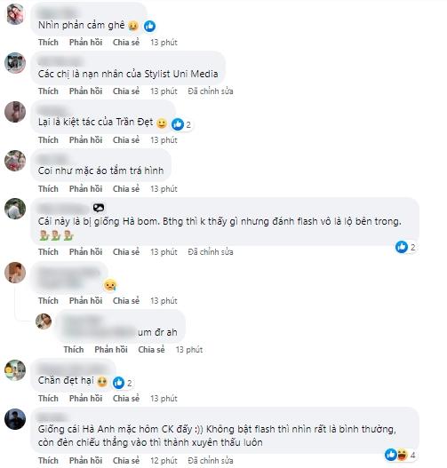
Task: View the like reactions on 'Chăn đẹt hại' comment
Action: pos(123,383)
